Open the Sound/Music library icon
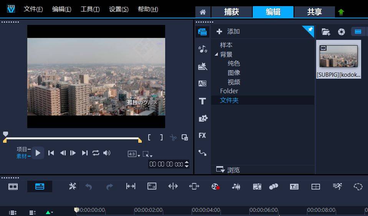The width and height of the screenshot is (368, 216). point(202,49)
